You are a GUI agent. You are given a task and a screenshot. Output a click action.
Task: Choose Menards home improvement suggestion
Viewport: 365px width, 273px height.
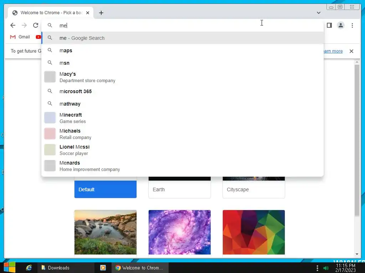(x=183, y=166)
